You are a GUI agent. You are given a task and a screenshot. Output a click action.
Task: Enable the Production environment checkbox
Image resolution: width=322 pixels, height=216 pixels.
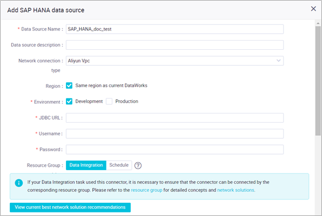109,101
